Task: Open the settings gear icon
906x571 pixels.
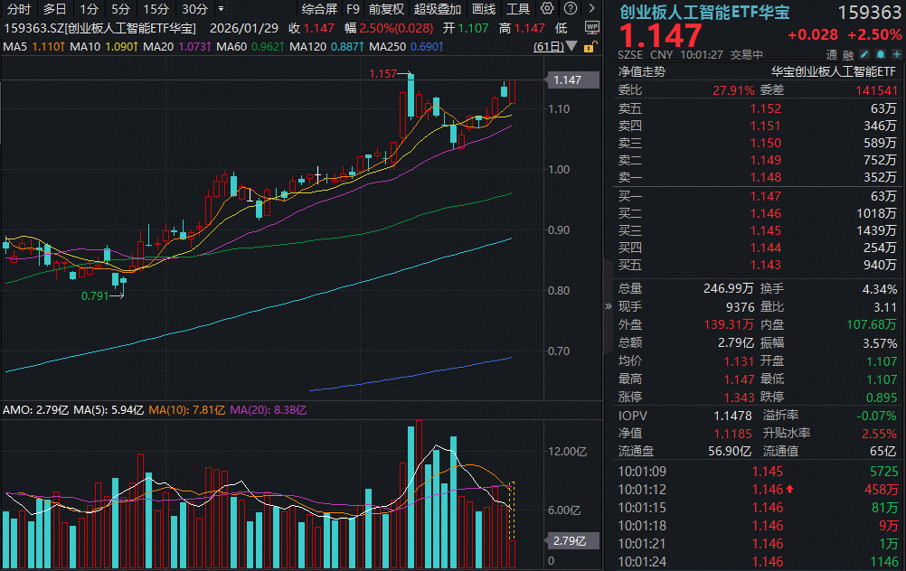Action: point(546,7)
